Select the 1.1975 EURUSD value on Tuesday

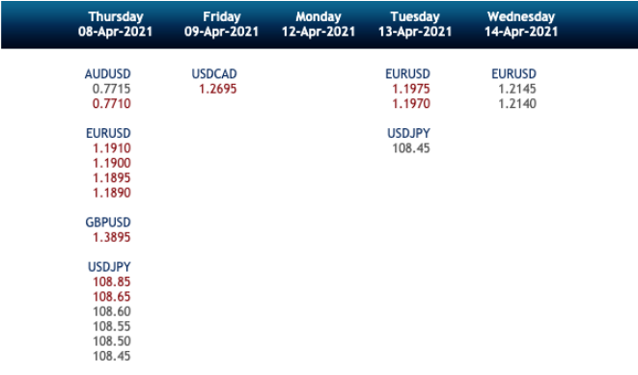coord(411,89)
